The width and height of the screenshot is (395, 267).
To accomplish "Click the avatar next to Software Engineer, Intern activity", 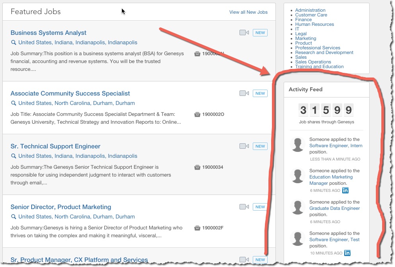I will click(x=298, y=145).
